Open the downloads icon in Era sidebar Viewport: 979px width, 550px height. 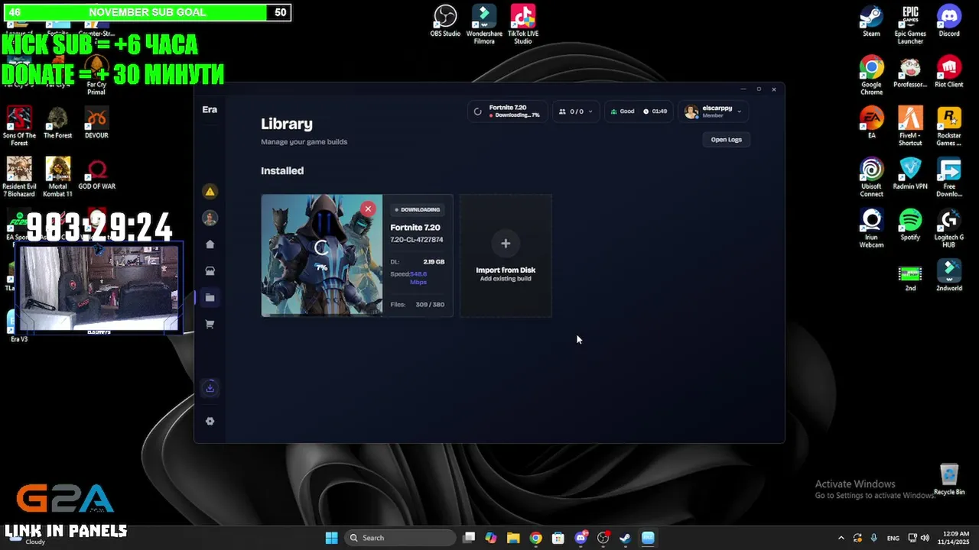[x=210, y=388]
